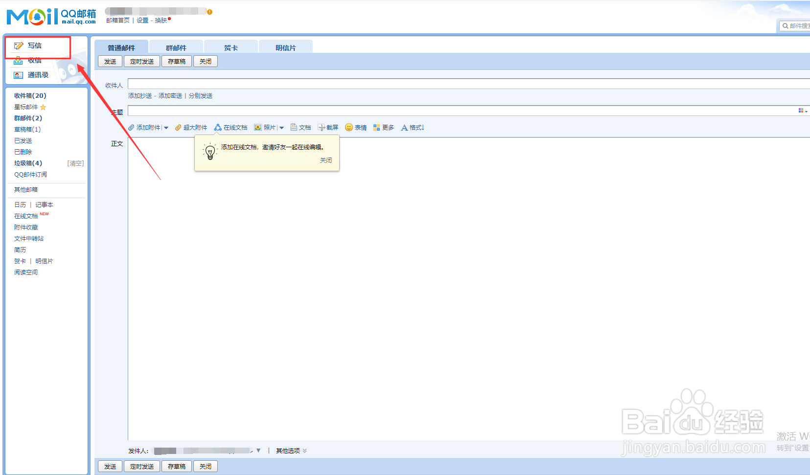Open 阅读空间 reading space

(x=26, y=272)
